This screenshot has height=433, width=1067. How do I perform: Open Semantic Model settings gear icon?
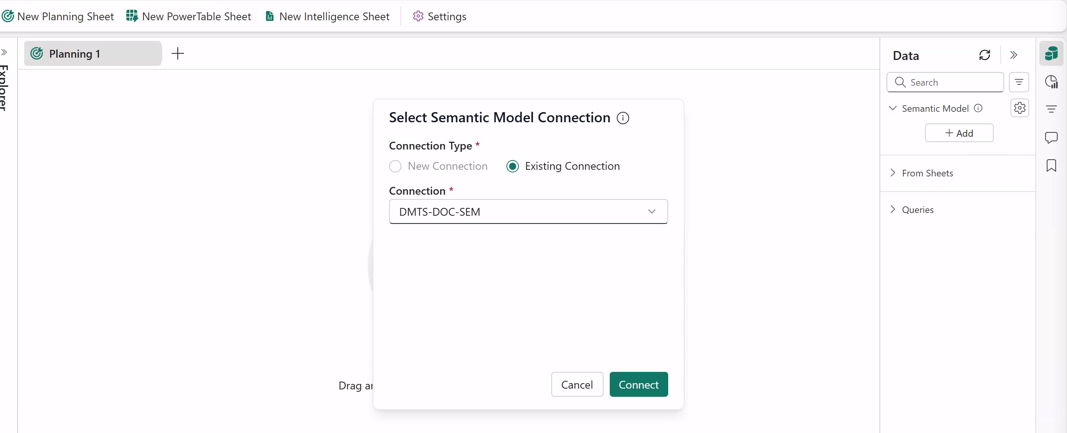(x=1019, y=108)
